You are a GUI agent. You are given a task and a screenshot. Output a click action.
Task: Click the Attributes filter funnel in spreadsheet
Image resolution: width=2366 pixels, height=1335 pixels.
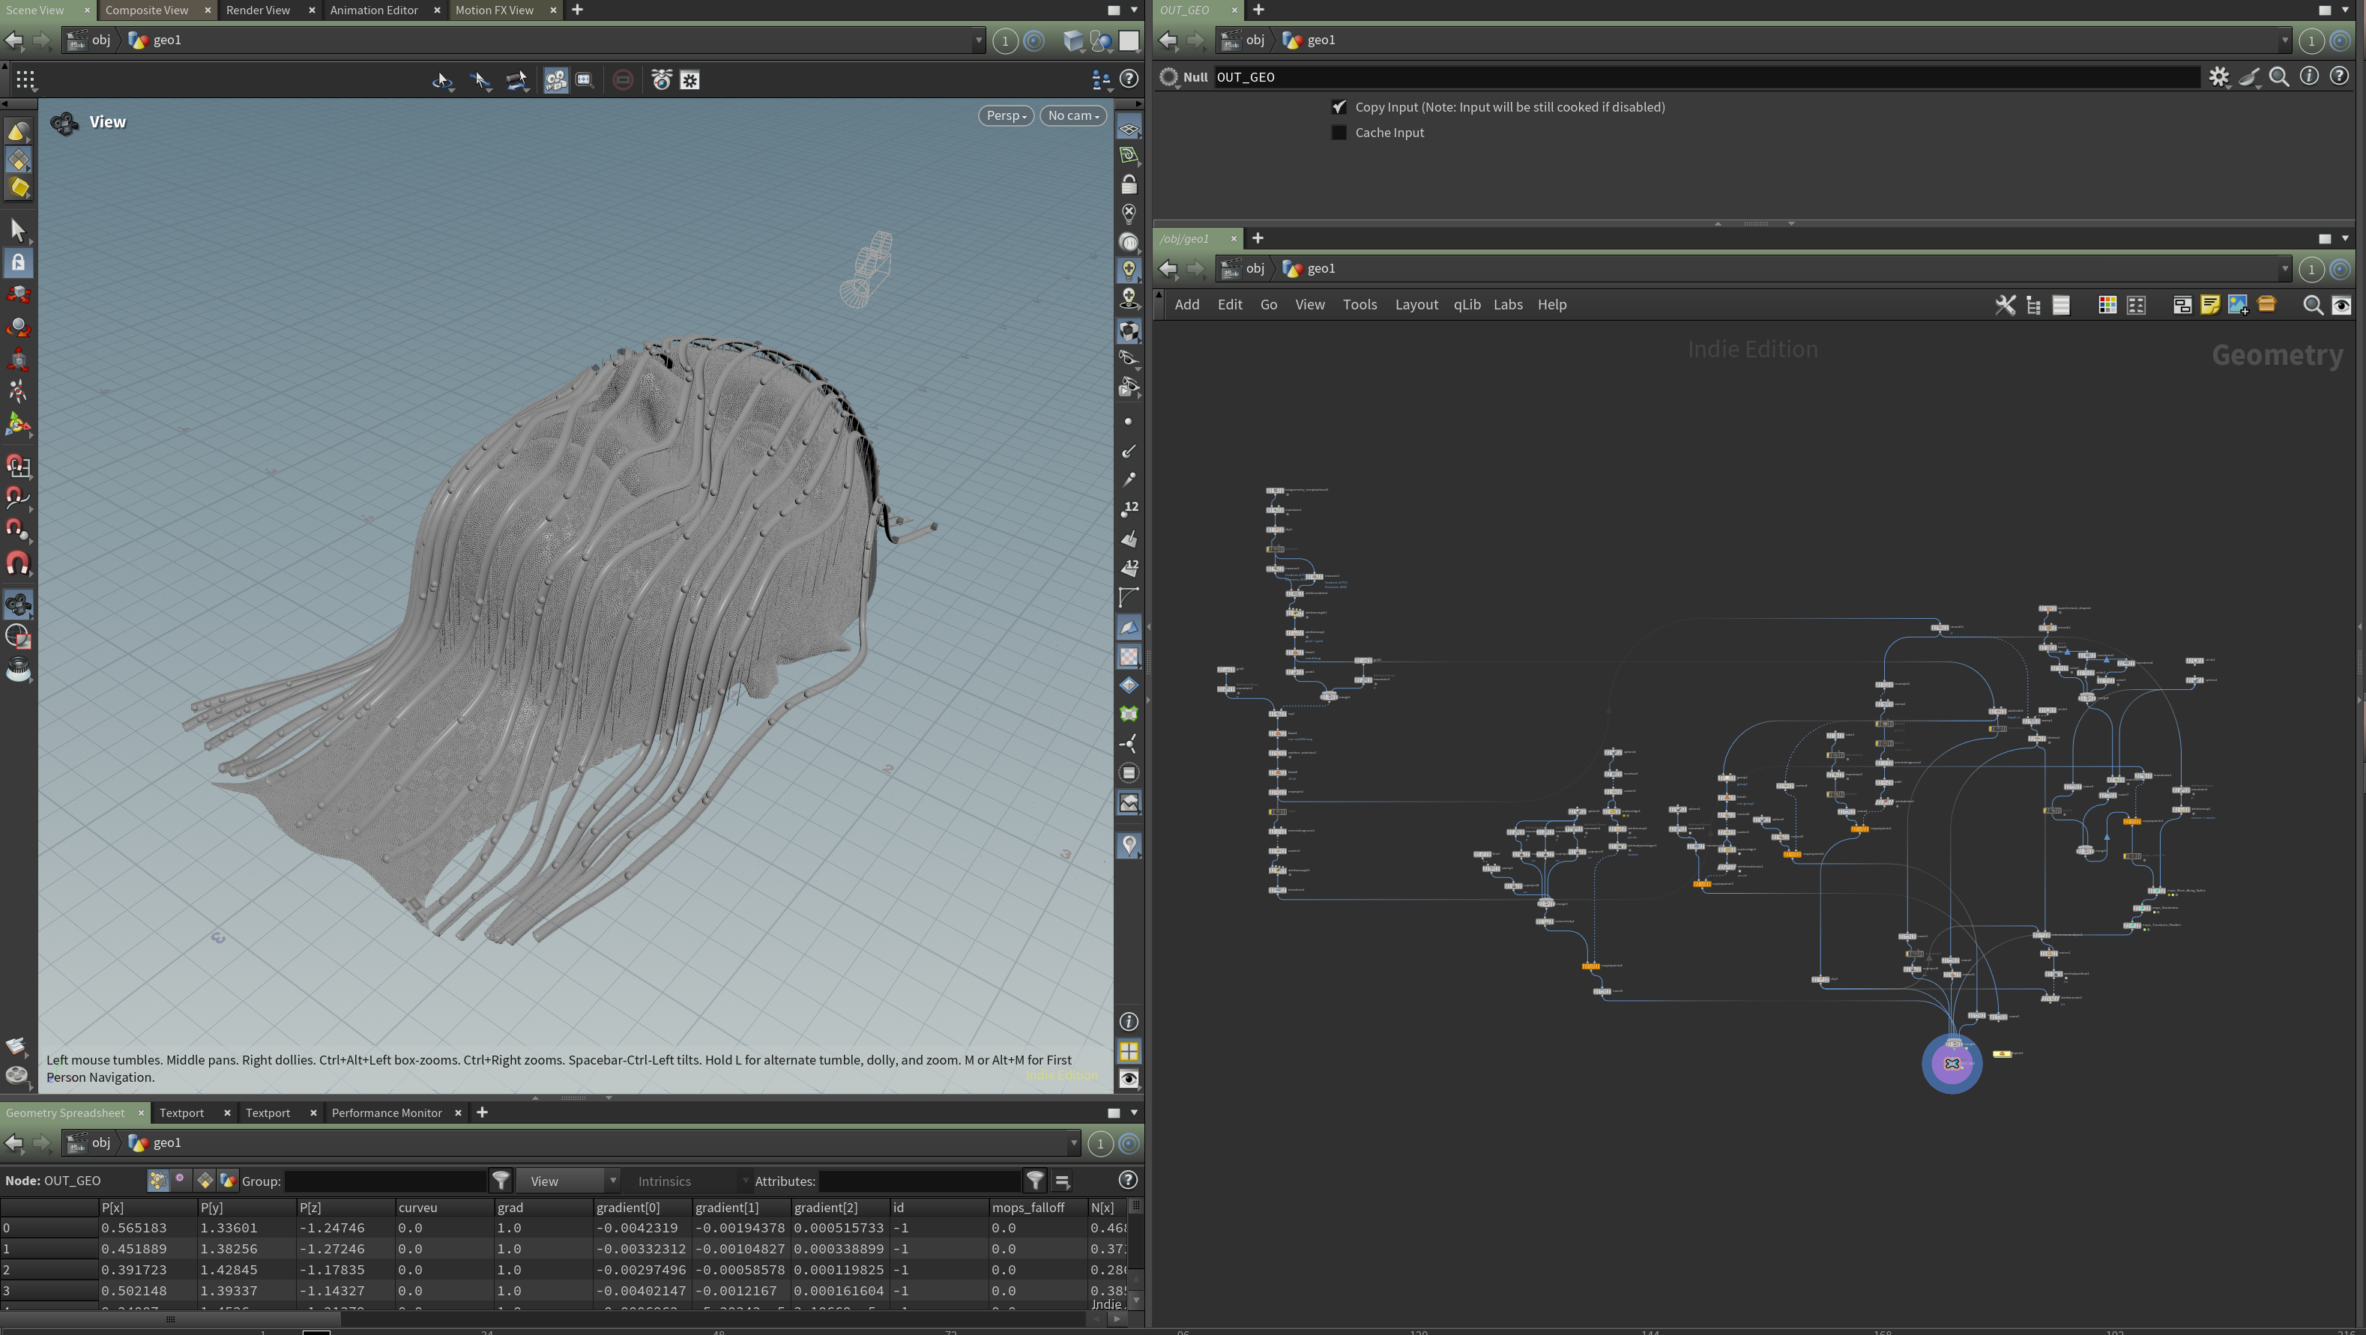[1035, 1181]
